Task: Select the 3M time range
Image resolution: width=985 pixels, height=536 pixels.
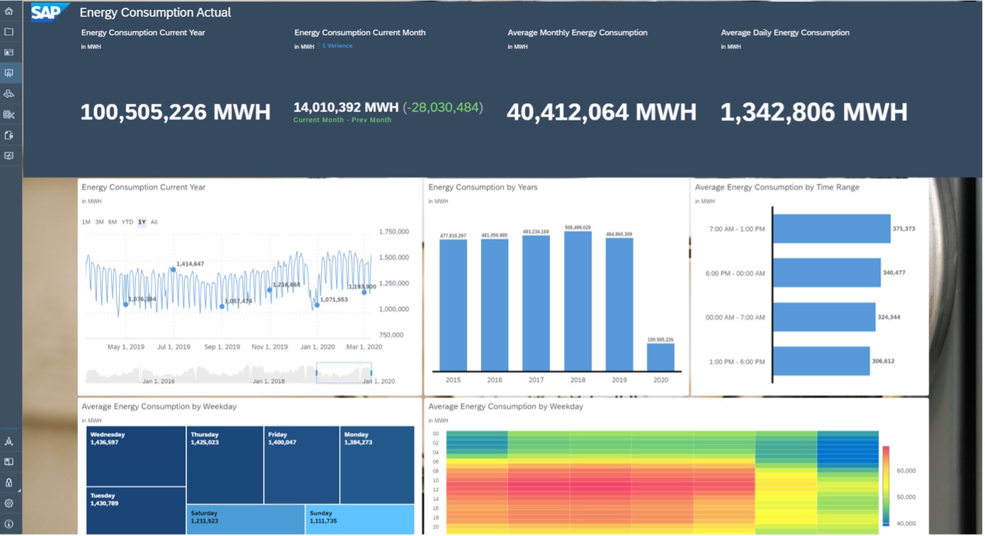Action: [x=99, y=222]
